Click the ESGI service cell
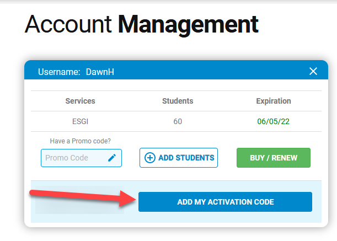This screenshot has height=241, width=337. coord(80,121)
